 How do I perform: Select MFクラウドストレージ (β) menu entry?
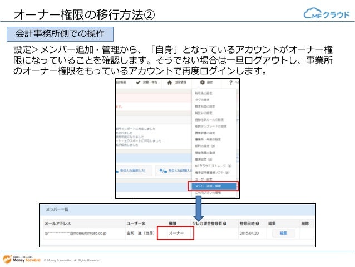tap(213, 166)
